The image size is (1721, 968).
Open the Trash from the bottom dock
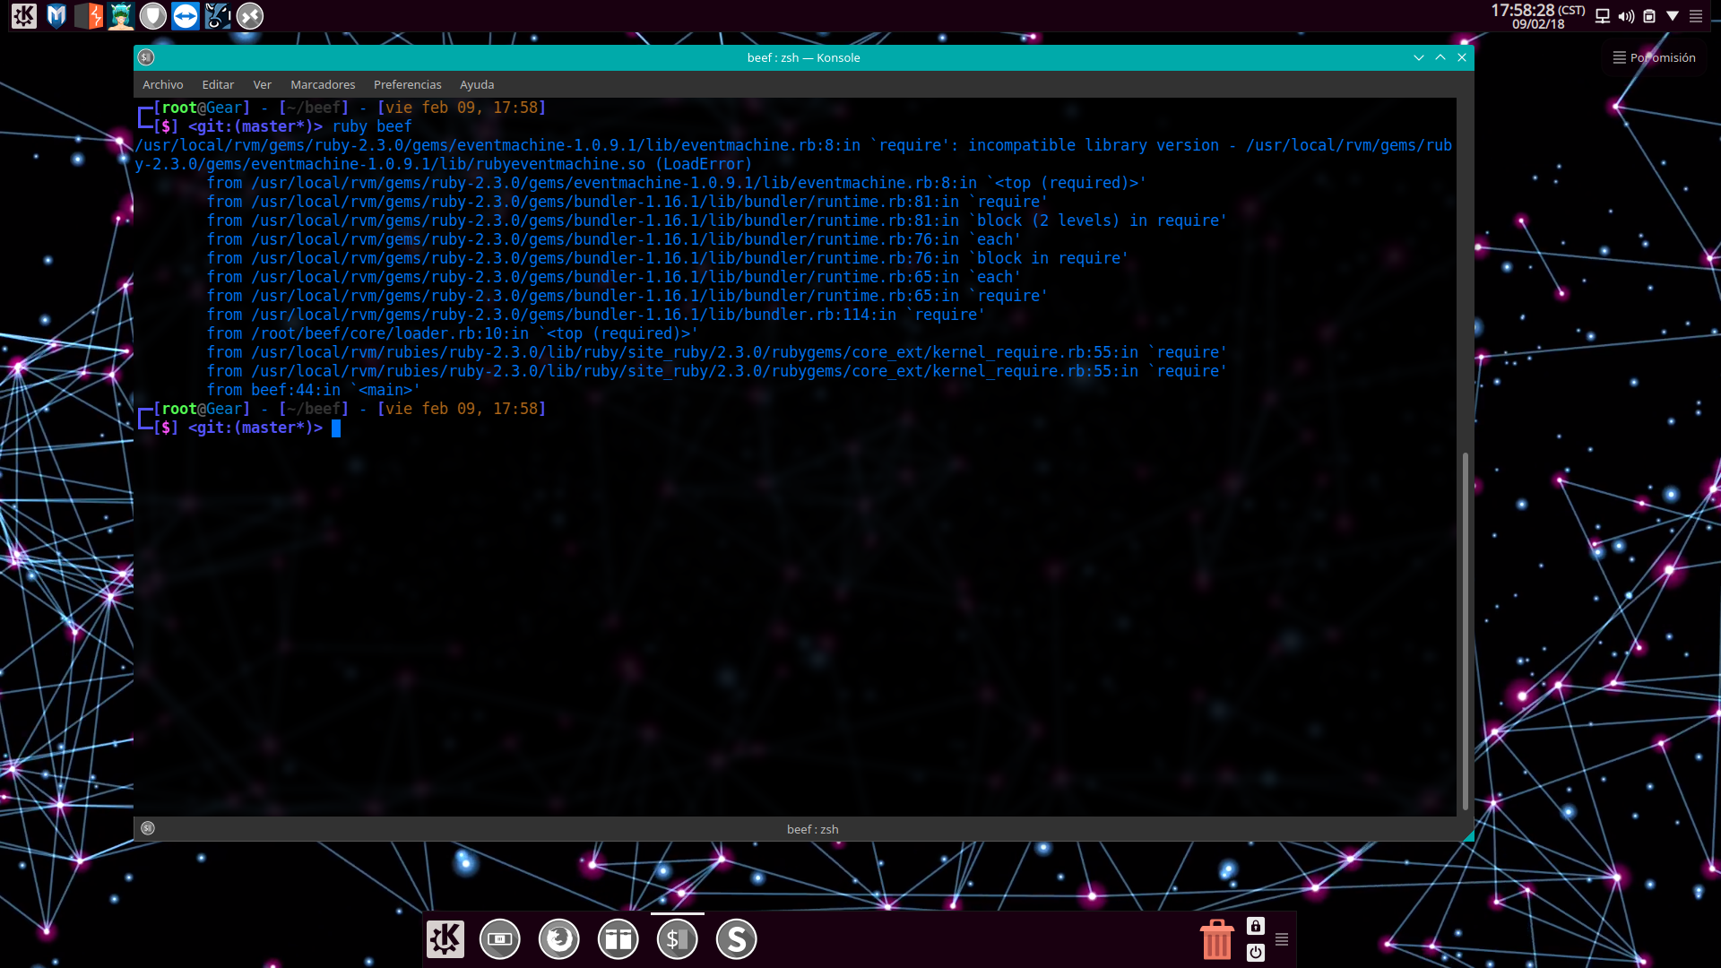[x=1216, y=938]
